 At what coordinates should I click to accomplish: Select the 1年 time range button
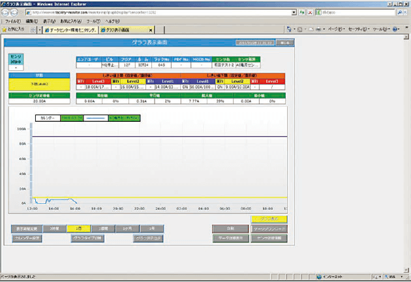click(151, 229)
